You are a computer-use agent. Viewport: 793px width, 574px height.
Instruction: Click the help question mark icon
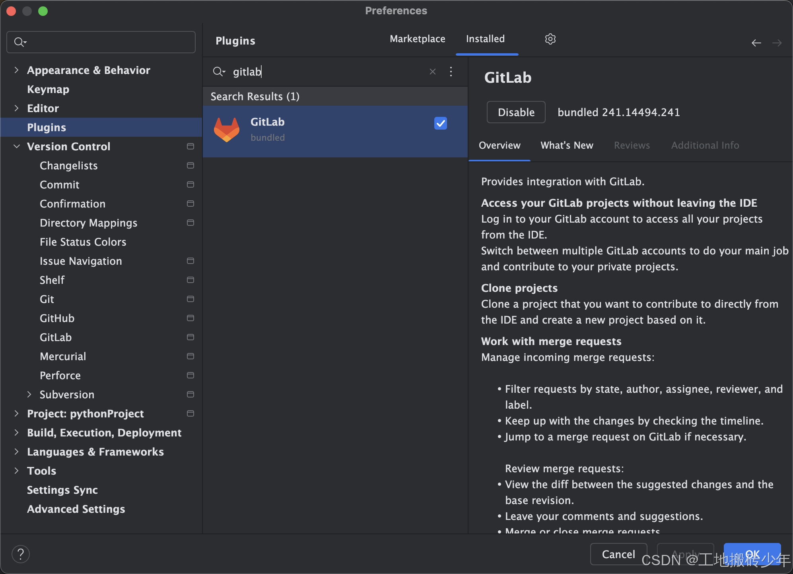[x=21, y=554]
